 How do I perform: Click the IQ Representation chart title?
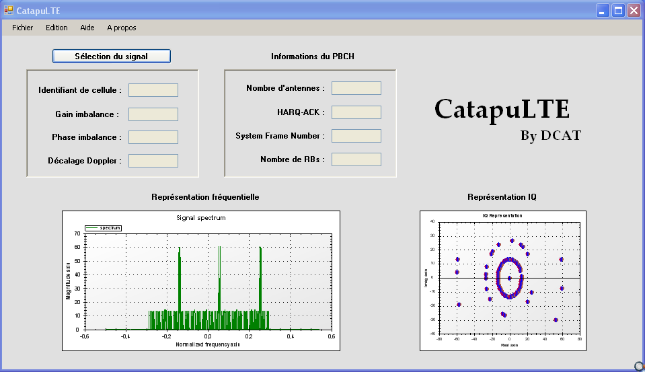(x=502, y=216)
